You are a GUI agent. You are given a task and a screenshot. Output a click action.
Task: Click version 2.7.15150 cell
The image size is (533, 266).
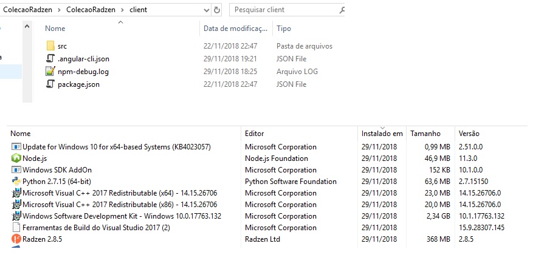click(x=473, y=182)
